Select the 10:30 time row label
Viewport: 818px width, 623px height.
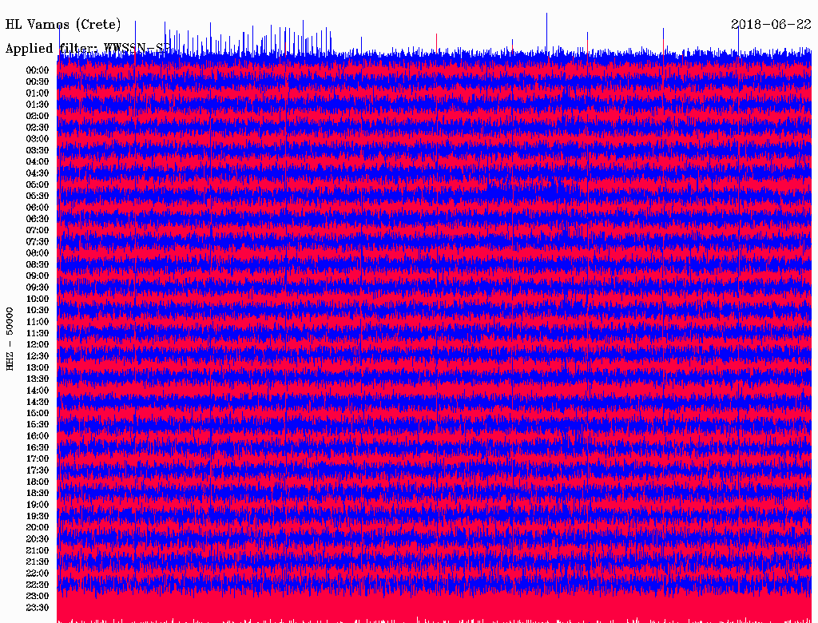pyautogui.click(x=37, y=311)
